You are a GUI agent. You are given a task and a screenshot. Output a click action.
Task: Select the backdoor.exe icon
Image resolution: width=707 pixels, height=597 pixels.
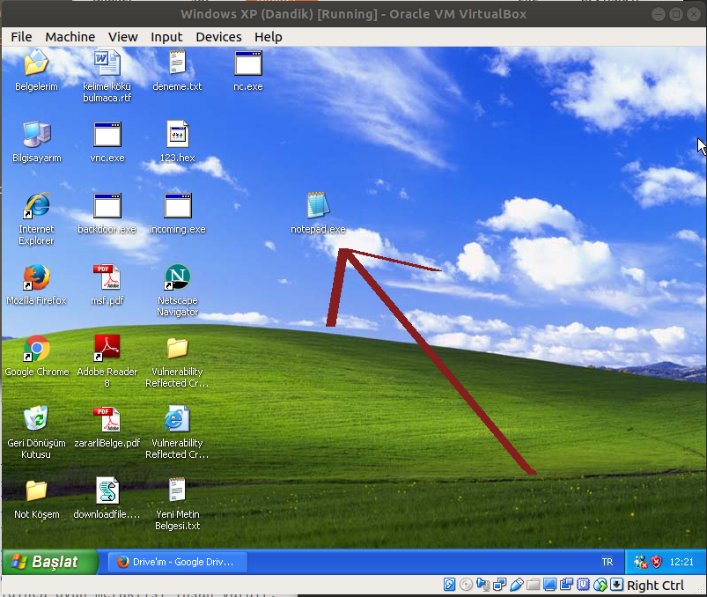coord(107,205)
